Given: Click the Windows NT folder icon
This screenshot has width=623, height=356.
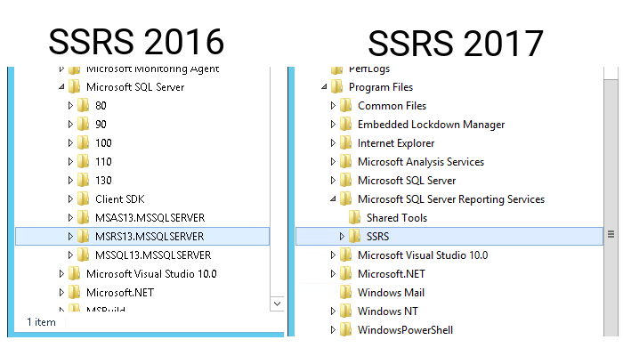Looking at the screenshot, I should pos(345,311).
